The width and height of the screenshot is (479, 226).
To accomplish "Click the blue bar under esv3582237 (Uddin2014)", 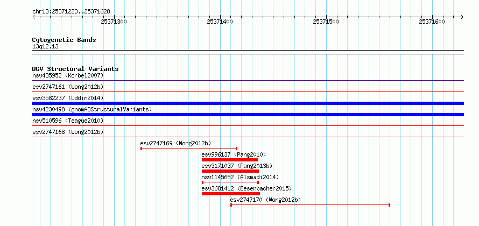I will click(248, 103).
